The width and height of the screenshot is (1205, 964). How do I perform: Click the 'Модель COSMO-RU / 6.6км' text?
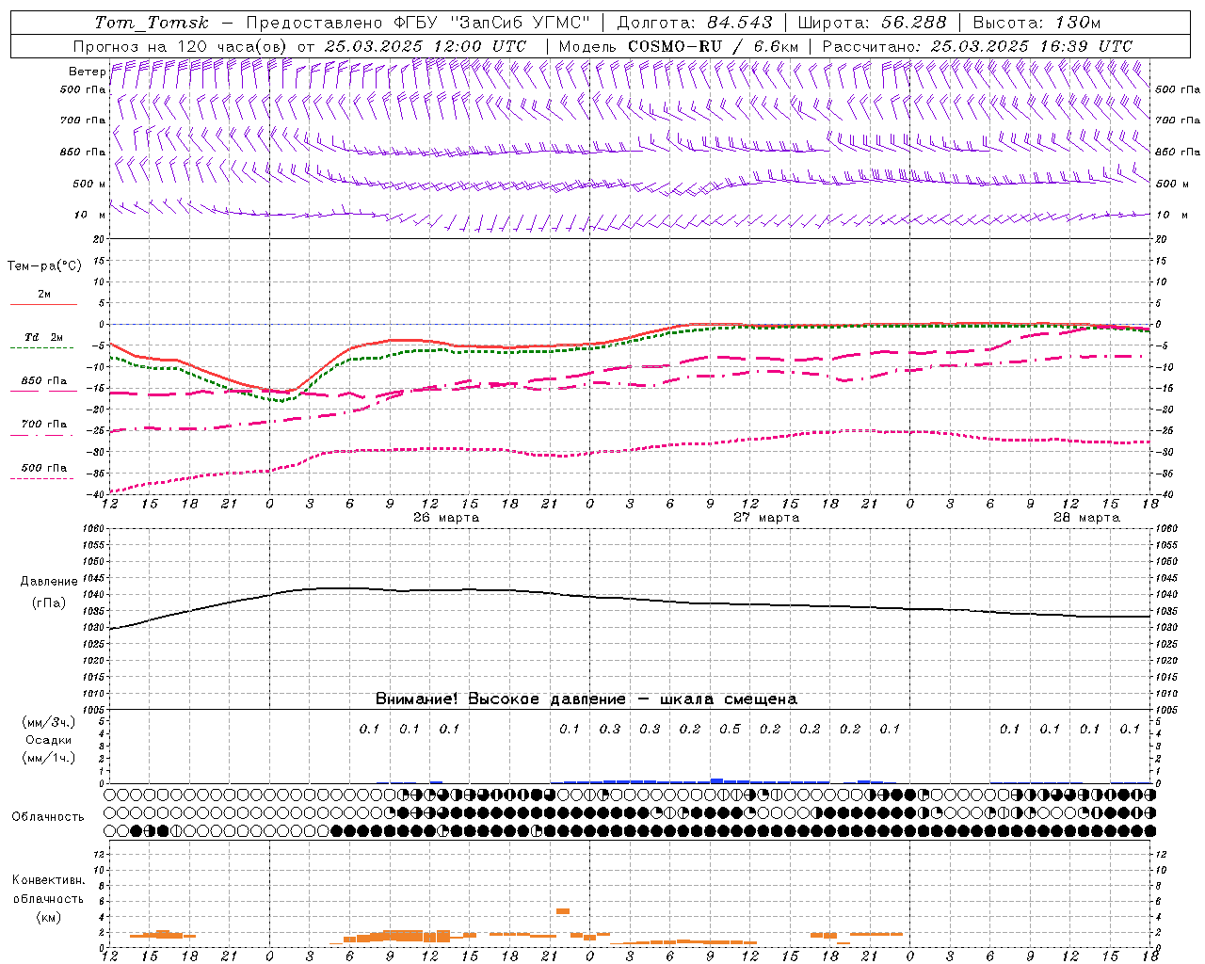point(679,46)
